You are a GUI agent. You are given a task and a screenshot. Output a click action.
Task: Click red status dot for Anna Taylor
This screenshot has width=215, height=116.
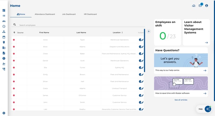[x=14, y=40]
